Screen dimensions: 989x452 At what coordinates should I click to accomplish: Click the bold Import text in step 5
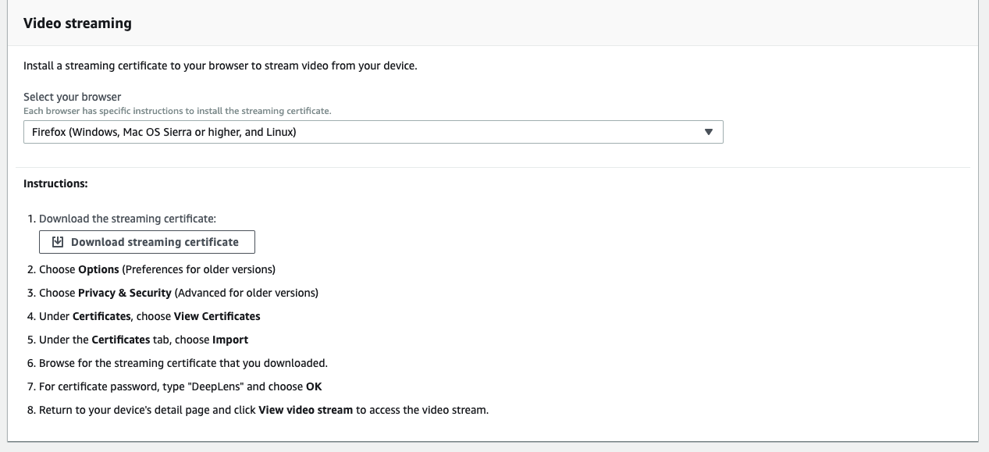230,340
